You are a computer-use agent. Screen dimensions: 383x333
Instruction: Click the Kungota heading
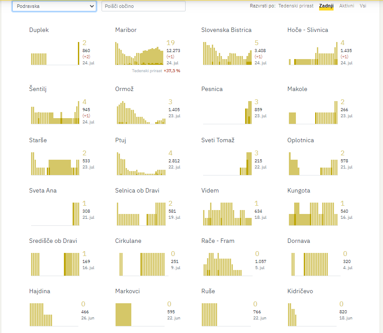pyautogui.click(x=299, y=191)
